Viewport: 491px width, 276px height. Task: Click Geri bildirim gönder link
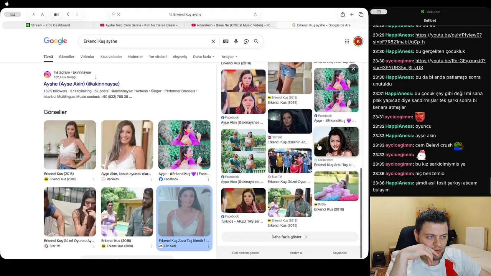[245, 253]
